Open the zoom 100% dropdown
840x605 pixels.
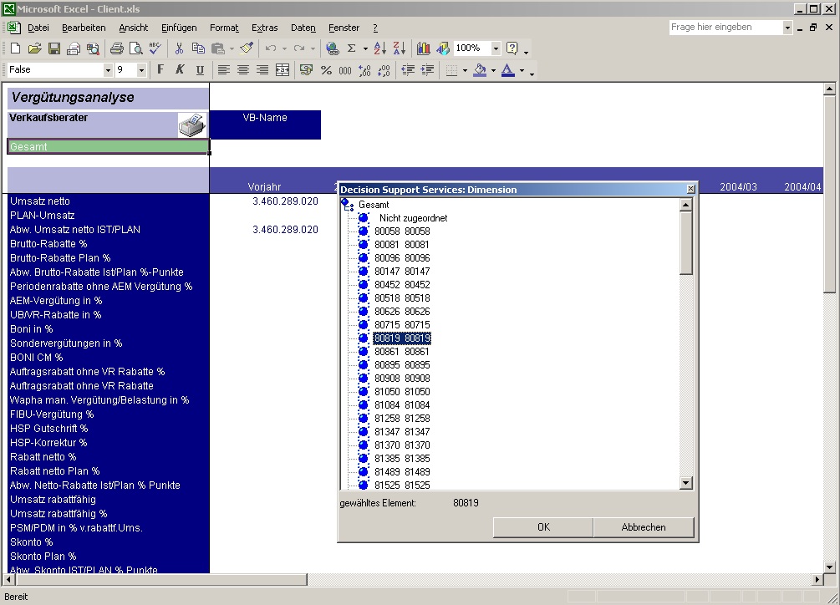coord(496,48)
